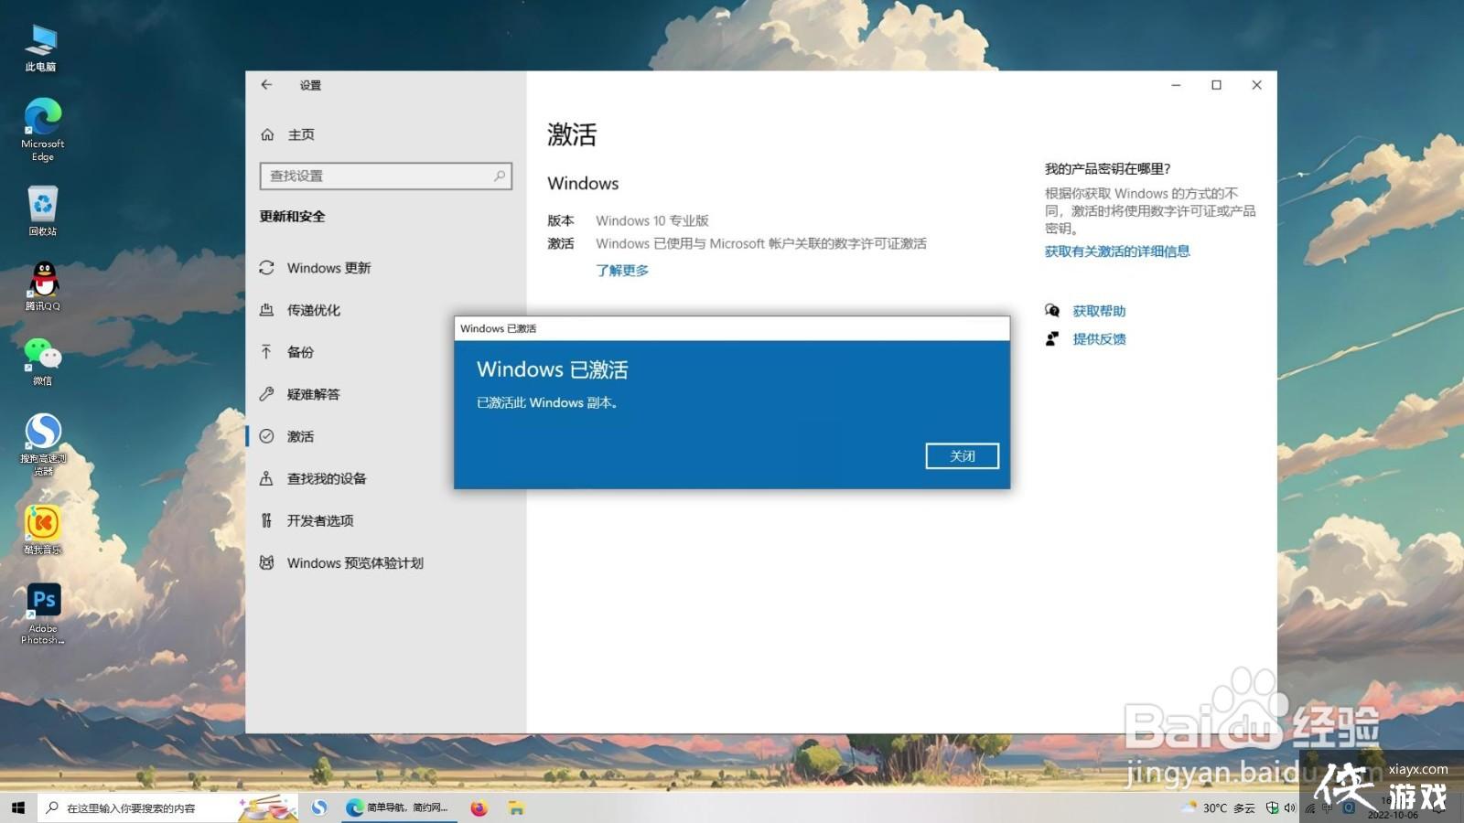Open the 30°C 多云 weather widget
The width and height of the screenshot is (1464, 823).
1219,807
